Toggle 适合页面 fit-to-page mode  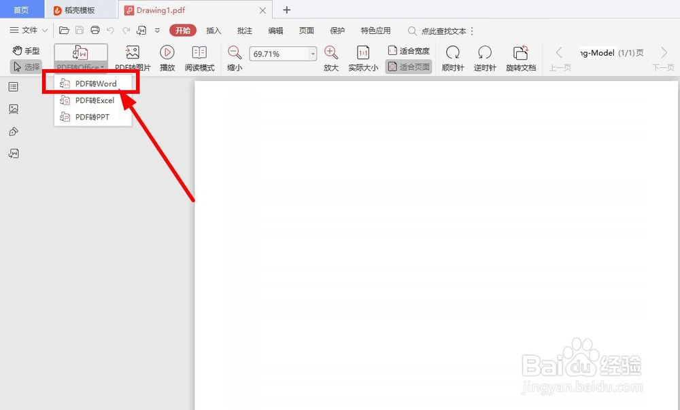tap(408, 67)
